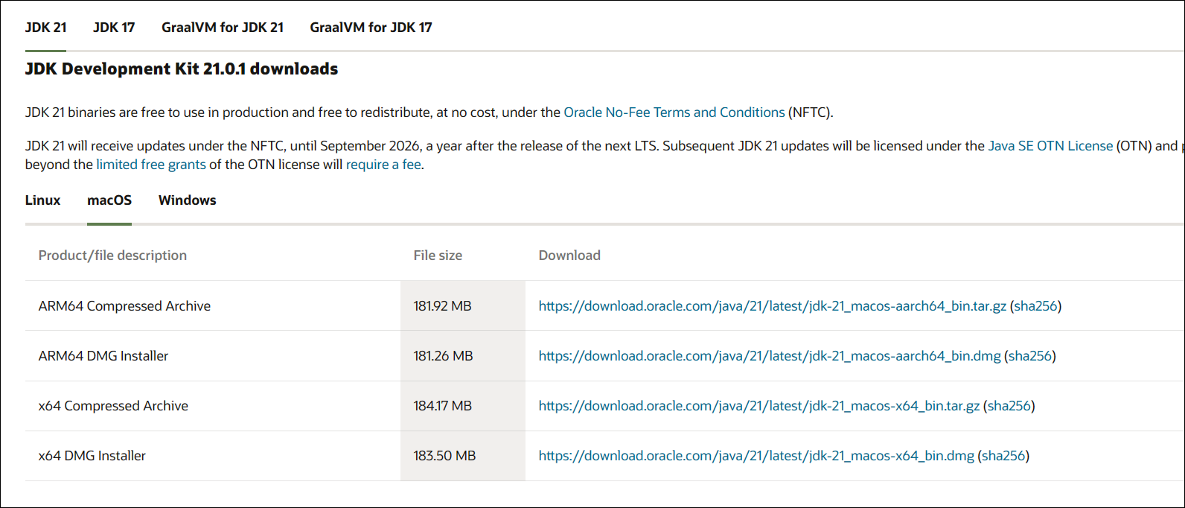This screenshot has width=1185, height=508.
Task: View the Java SE OTN License
Action: (1049, 145)
